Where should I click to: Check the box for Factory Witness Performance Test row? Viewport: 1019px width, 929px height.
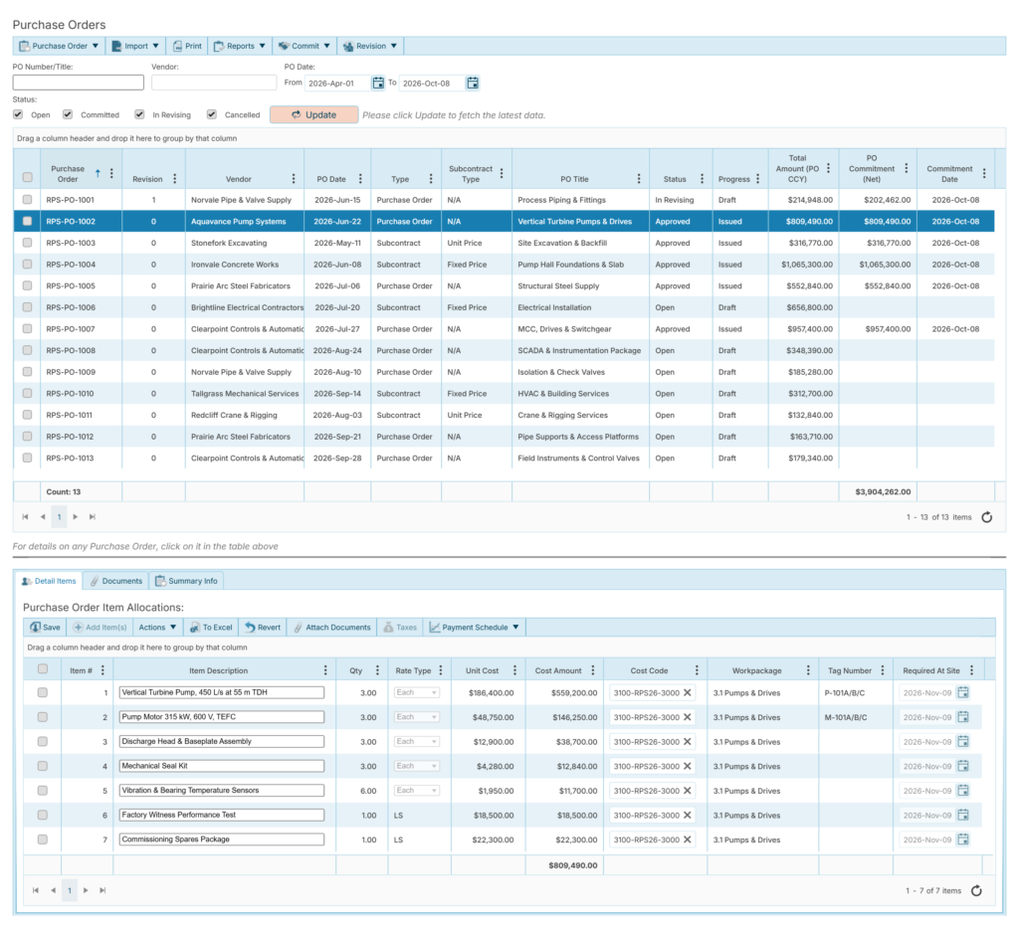tap(42, 816)
